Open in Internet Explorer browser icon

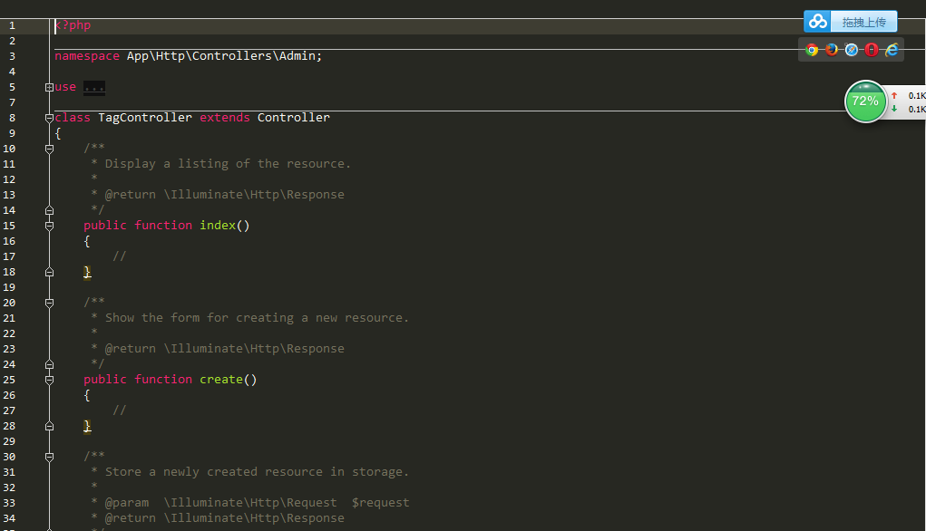pyautogui.click(x=892, y=50)
